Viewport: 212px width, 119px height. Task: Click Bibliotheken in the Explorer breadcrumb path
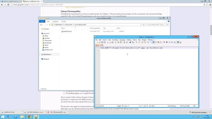[59, 25]
